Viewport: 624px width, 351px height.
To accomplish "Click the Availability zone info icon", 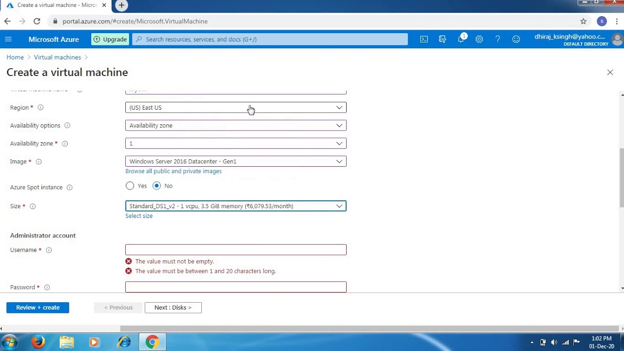I will [x=65, y=144].
